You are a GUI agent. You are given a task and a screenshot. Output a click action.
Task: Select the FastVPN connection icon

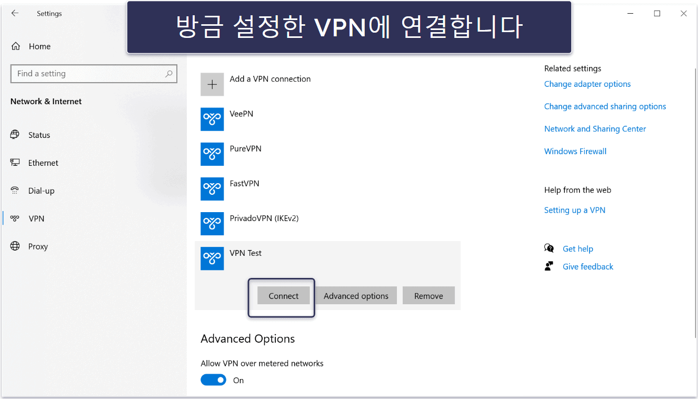click(212, 188)
